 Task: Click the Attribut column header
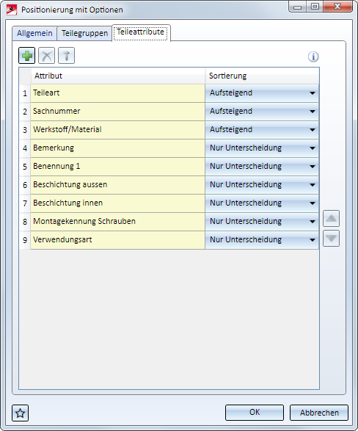[118, 76]
